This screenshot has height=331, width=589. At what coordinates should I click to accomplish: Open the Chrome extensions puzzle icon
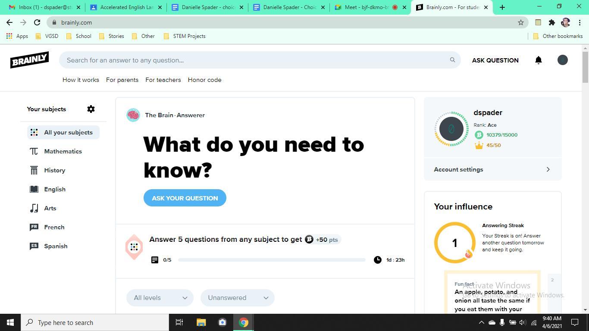tap(552, 22)
